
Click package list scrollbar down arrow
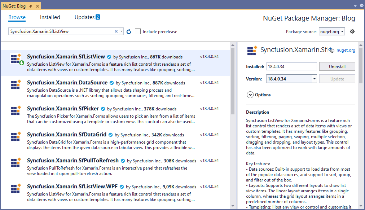pyautogui.click(x=233, y=206)
